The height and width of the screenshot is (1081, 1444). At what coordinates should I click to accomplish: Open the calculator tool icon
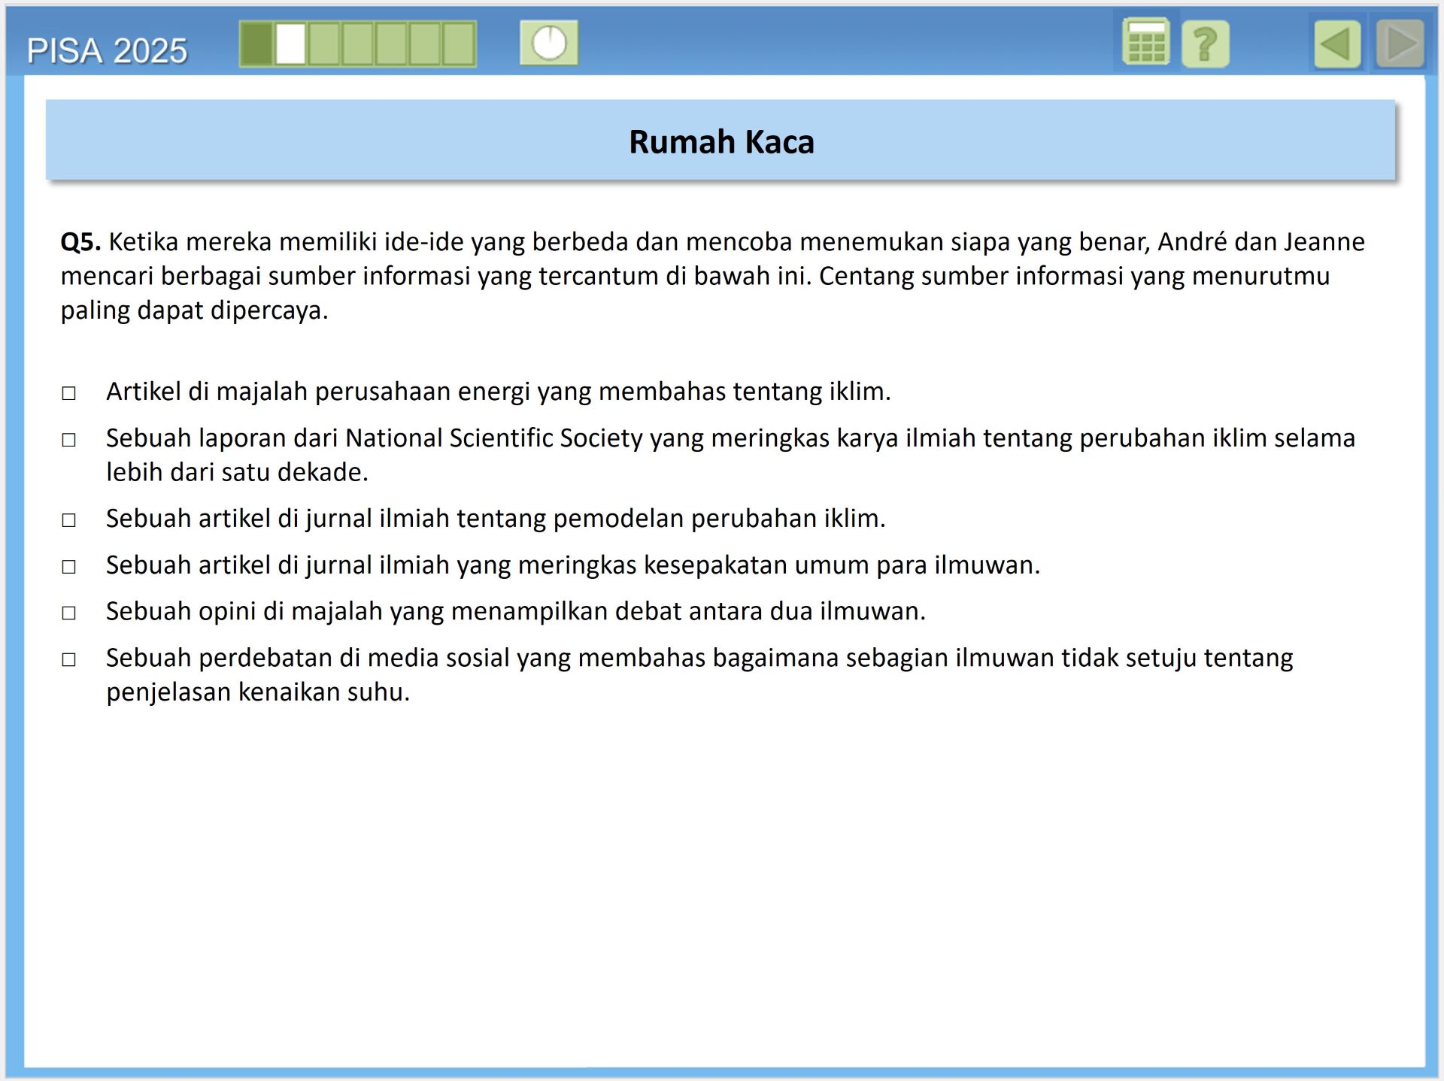pos(1145,44)
